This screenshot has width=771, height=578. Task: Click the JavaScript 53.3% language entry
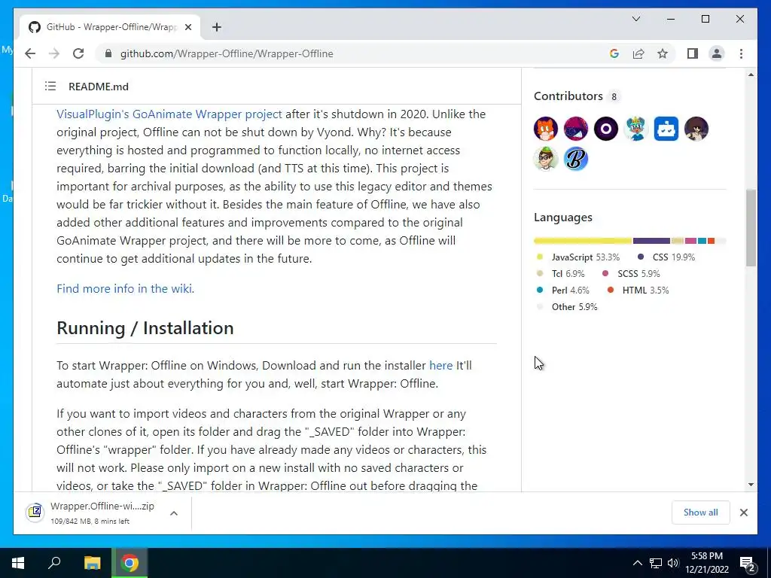[578, 257]
